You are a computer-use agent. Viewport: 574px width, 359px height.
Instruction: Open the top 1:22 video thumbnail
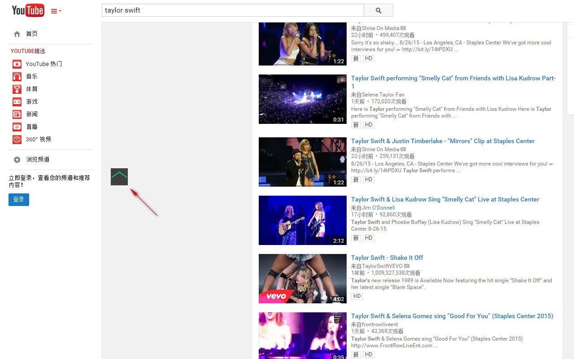(303, 44)
